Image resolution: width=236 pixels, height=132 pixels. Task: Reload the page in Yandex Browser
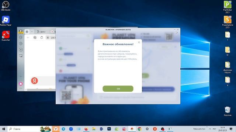coord(42,37)
